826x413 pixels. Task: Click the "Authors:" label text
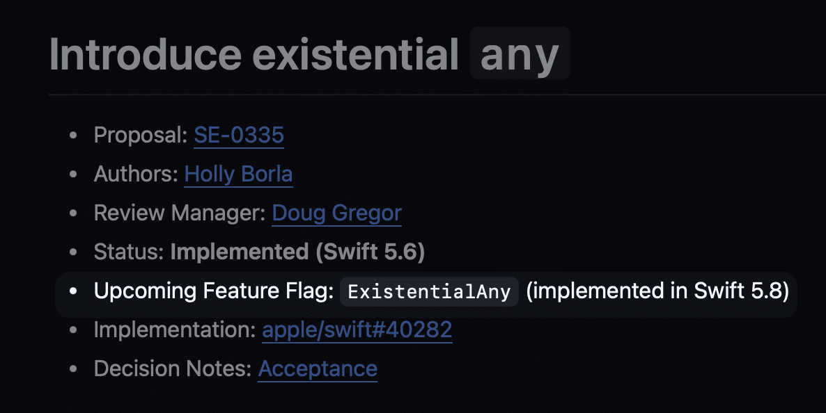(136, 174)
